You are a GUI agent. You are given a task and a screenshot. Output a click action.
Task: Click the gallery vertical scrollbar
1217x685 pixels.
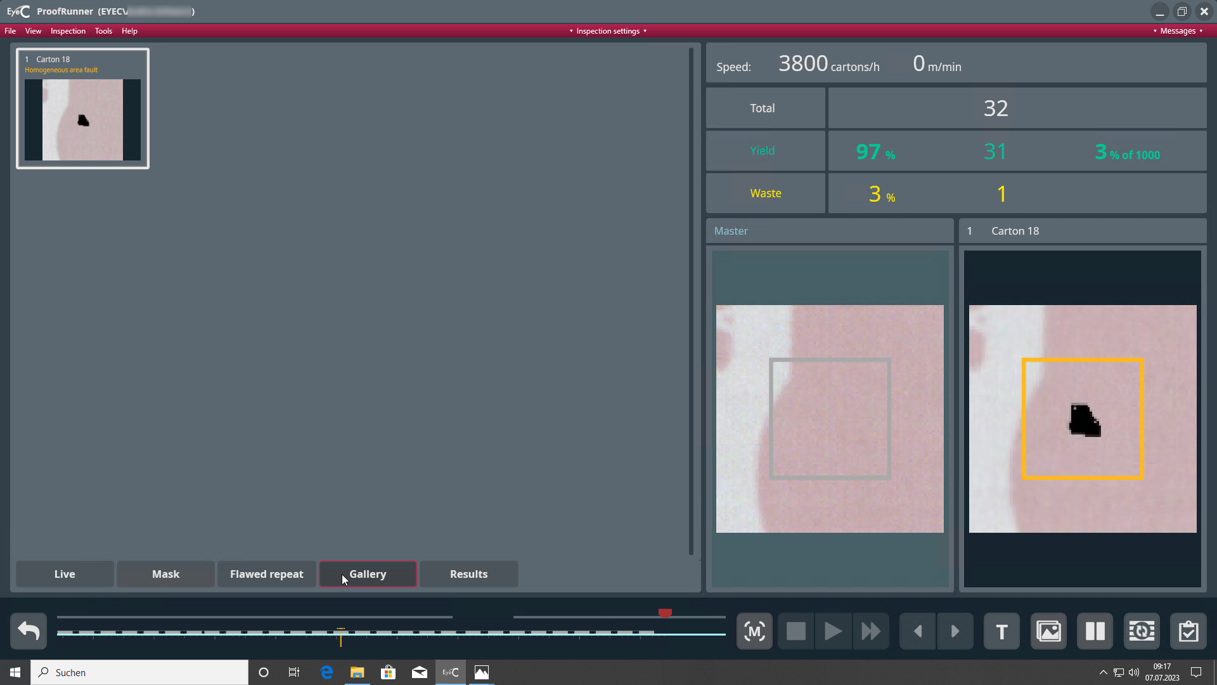pyautogui.click(x=691, y=301)
